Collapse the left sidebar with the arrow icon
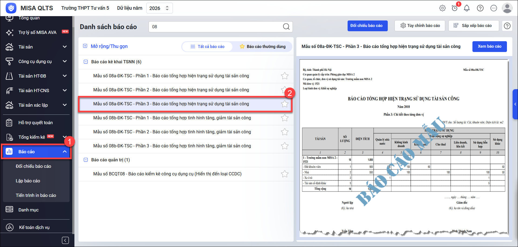This screenshot has height=247, width=518. [65, 240]
